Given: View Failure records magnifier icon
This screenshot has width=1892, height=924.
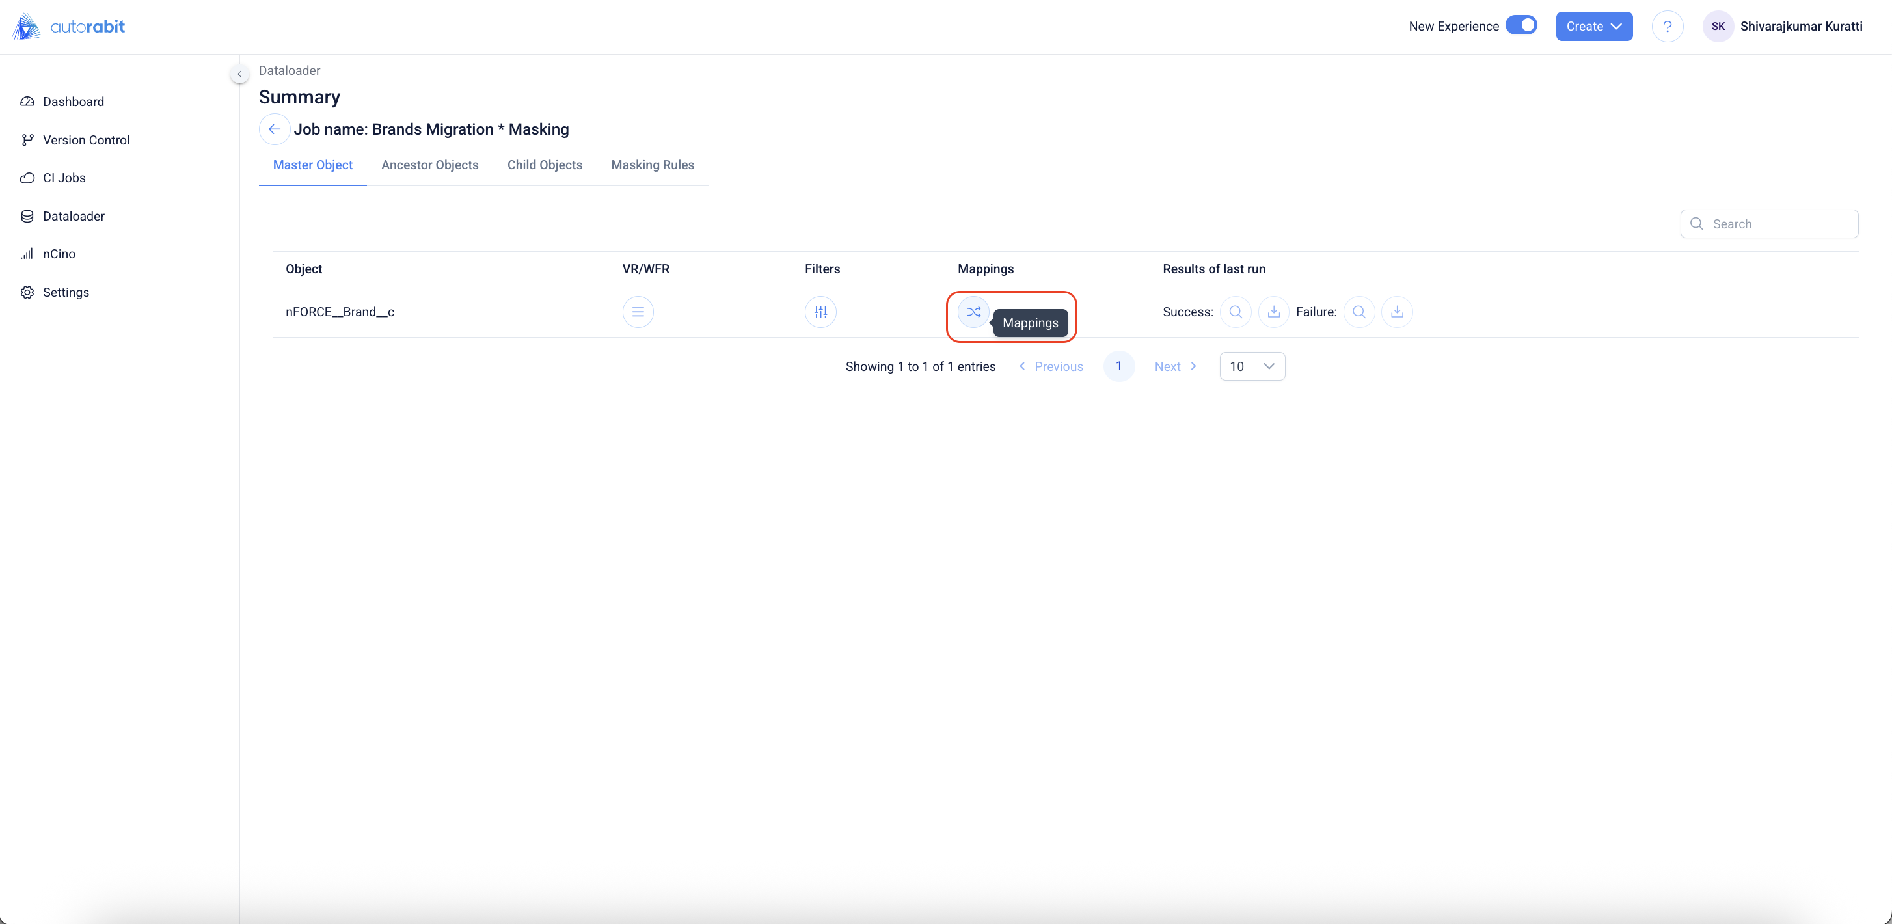Looking at the screenshot, I should pyautogui.click(x=1358, y=312).
